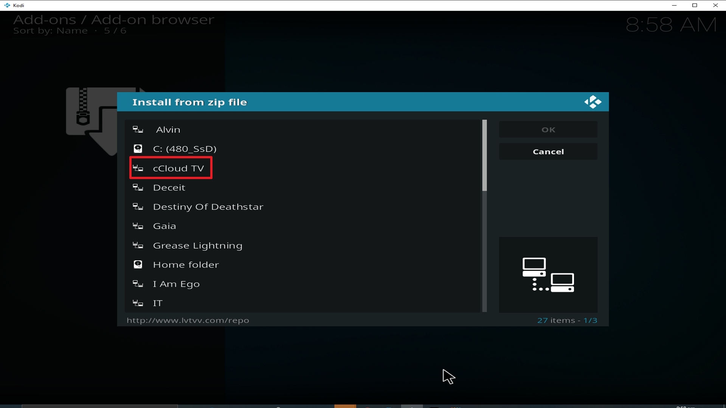Viewport: 726px width, 408px height.
Task: Click the 27 items page counter
Action: pos(567,320)
